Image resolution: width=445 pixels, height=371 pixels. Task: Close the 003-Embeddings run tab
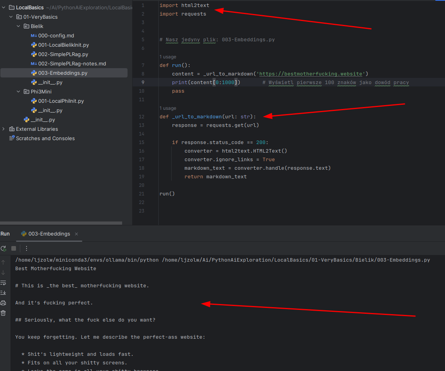(76, 234)
